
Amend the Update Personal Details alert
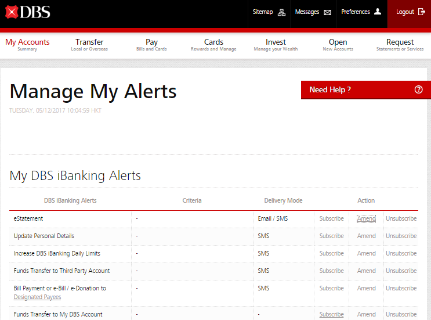(366, 236)
